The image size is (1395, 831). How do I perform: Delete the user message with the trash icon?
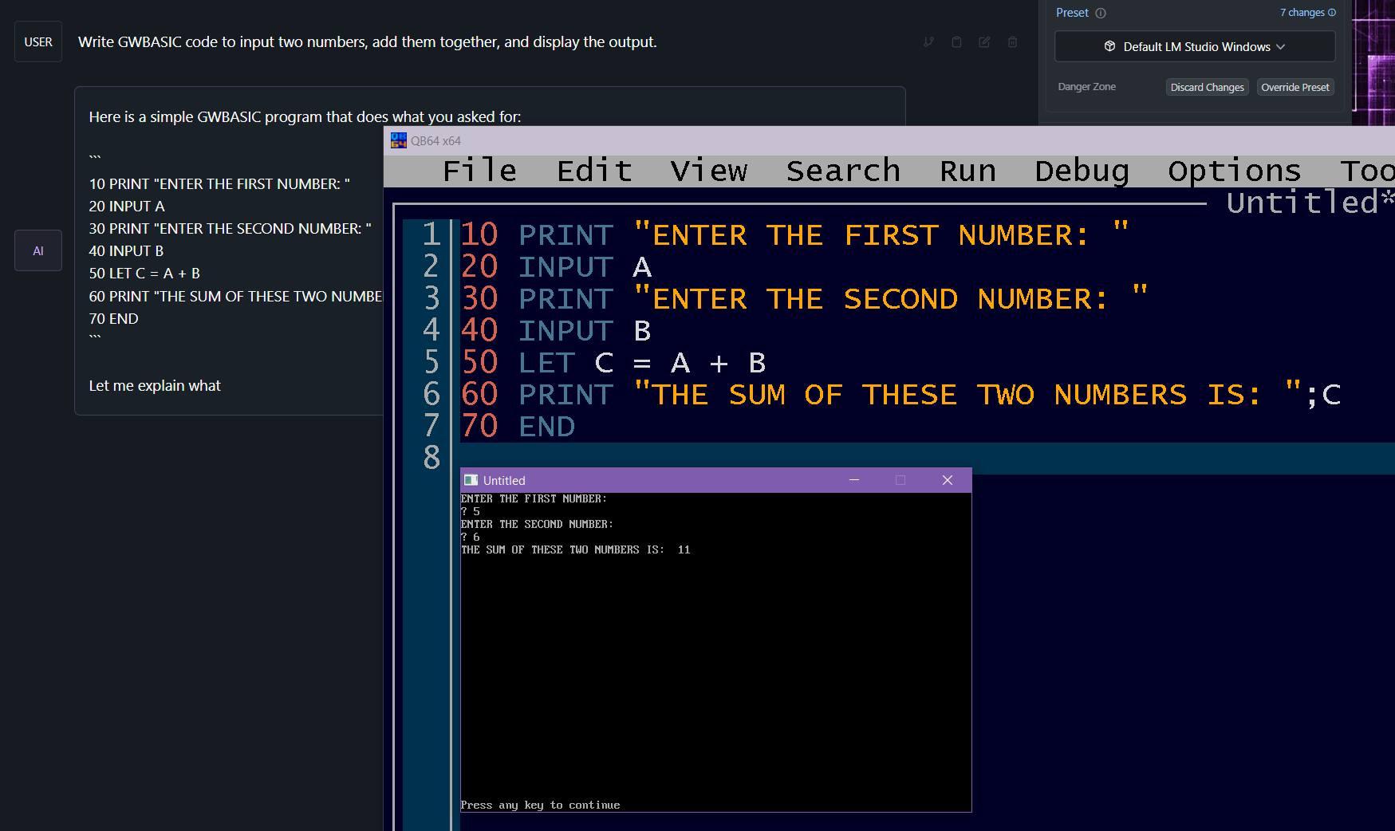pyautogui.click(x=1012, y=41)
